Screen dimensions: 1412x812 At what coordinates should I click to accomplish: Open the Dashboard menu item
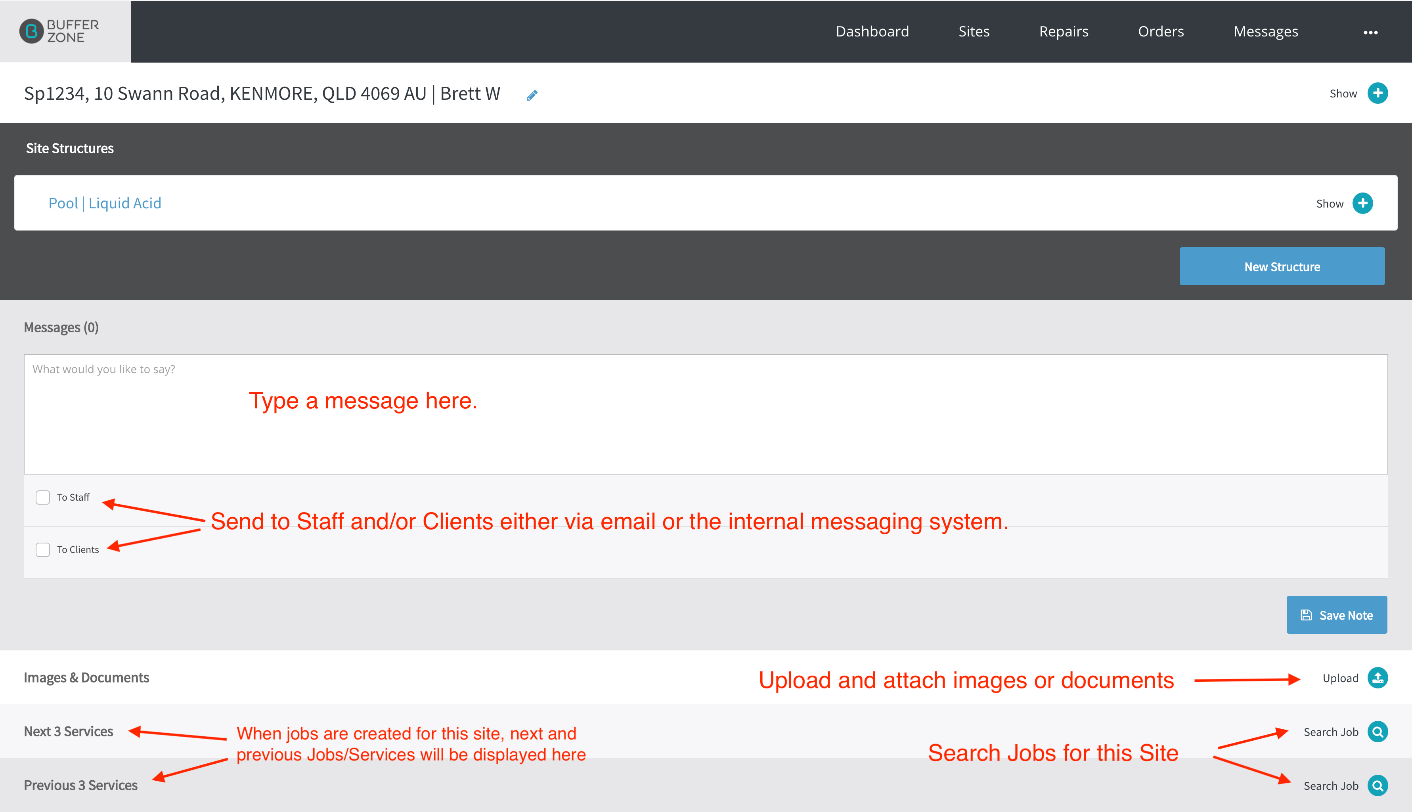coord(872,31)
